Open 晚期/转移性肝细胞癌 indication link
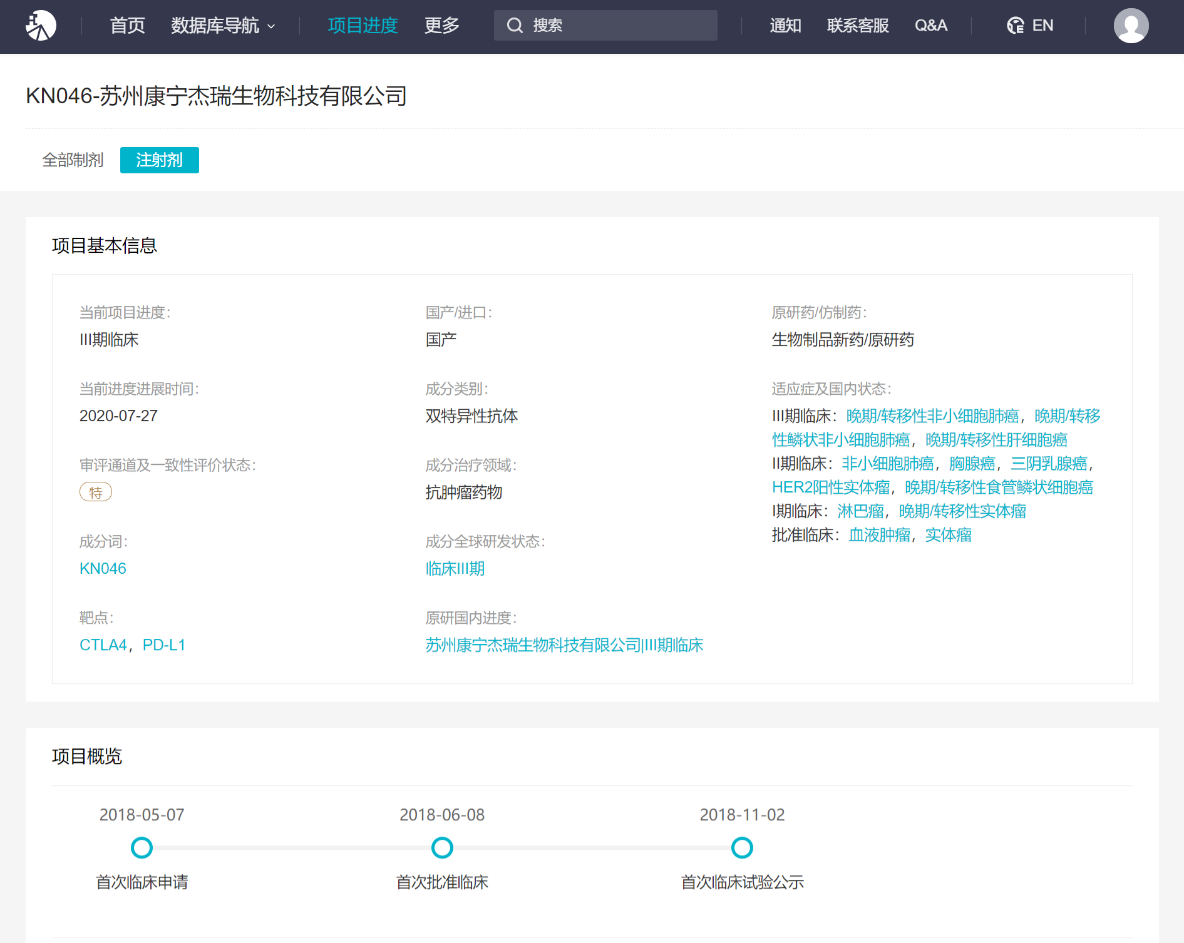Image resolution: width=1184 pixels, height=943 pixels. click(x=996, y=439)
